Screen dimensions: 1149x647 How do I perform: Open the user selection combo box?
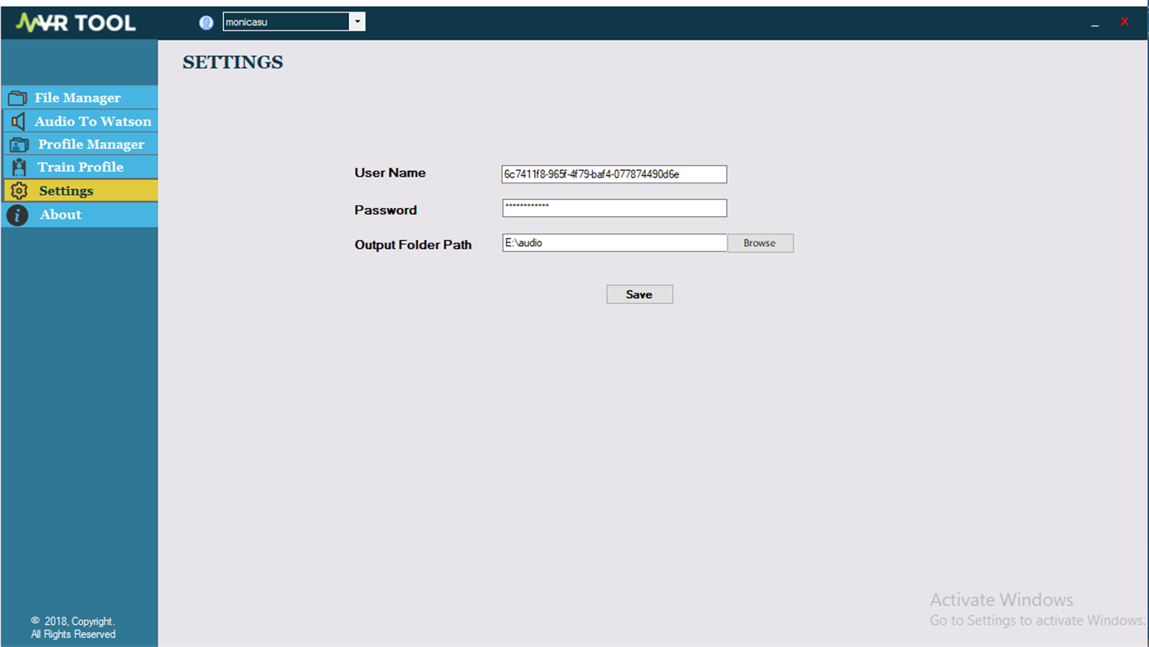pyautogui.click(x=284, y=20)
